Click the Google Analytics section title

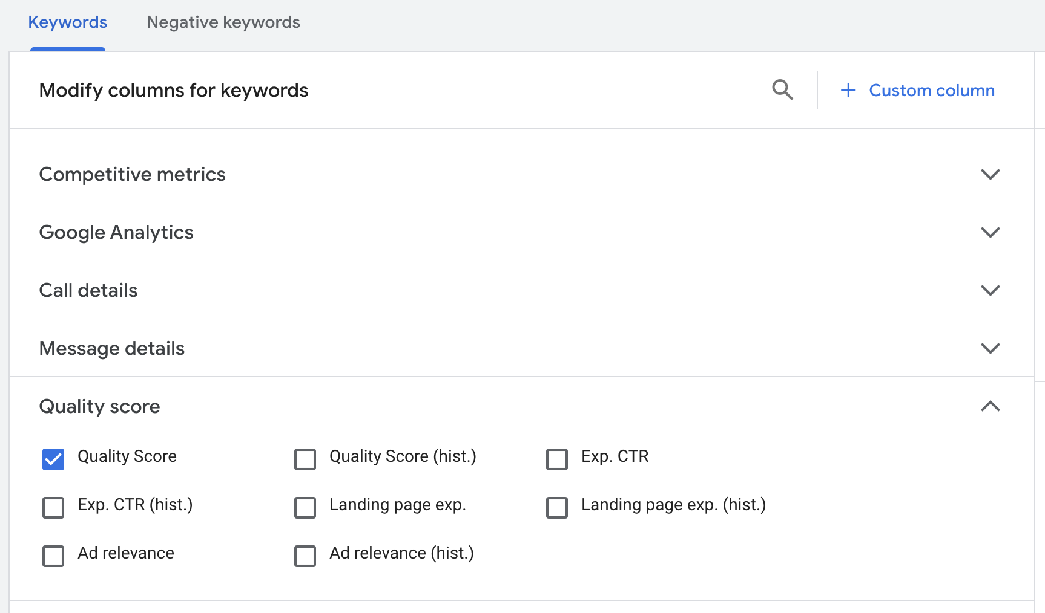tap(116, 233)
